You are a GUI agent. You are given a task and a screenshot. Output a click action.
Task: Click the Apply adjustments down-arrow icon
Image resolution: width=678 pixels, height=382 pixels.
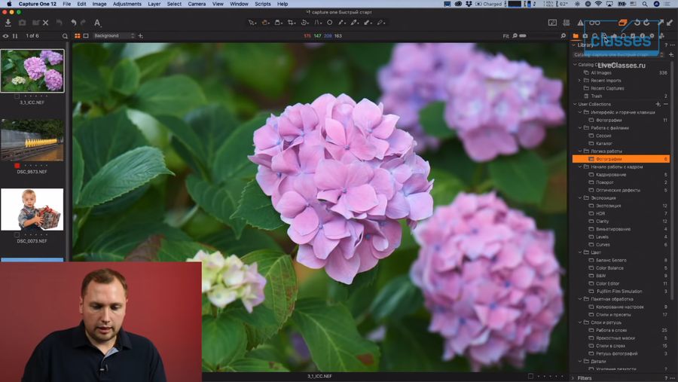click(x=670, y=23)
